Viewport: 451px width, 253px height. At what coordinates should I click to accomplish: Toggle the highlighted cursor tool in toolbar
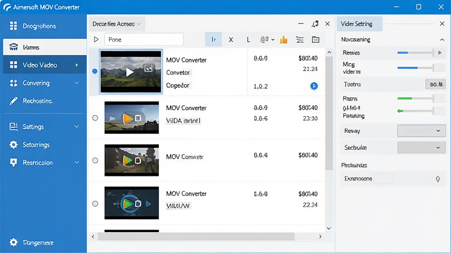pyautogui.click(x=214, y=39)
